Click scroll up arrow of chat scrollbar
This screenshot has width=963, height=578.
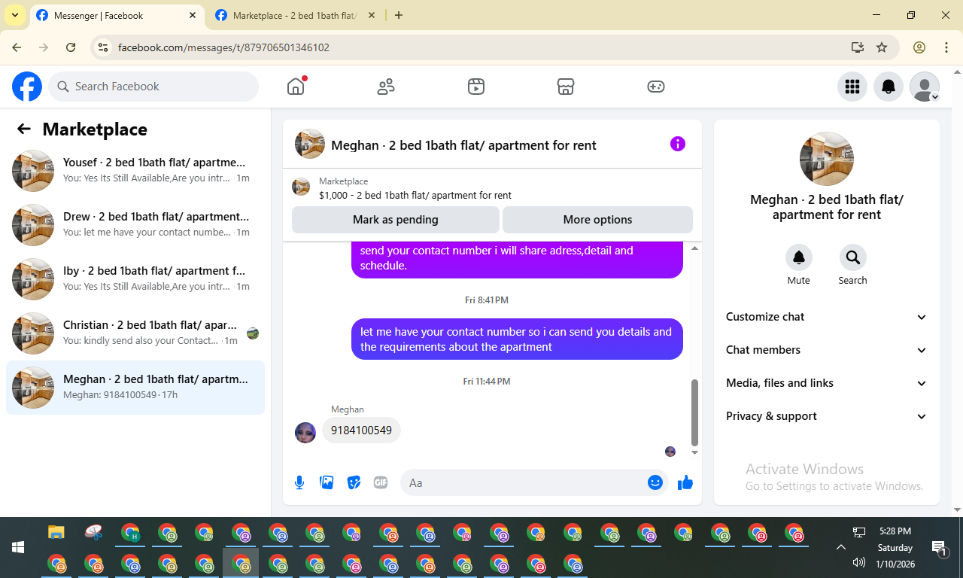click(694, 248)
